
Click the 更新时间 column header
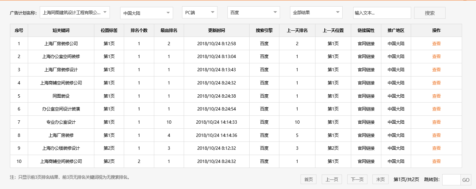(216, 30)
